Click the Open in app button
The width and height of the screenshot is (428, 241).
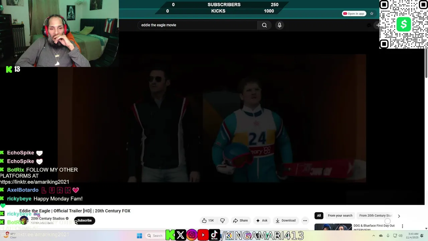click(x=354, y=14)
